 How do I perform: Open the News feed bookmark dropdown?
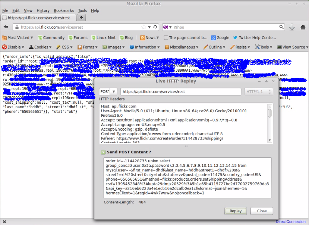(149, 38)
